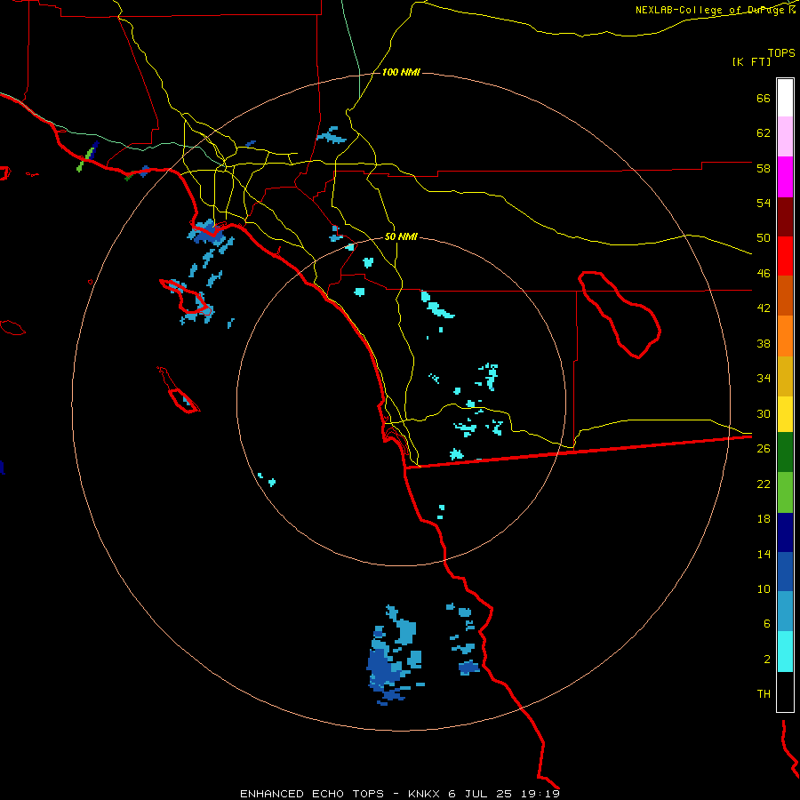Select the magenta legend swatch
The image size is (800, 800).
click(x=785, y=177)
